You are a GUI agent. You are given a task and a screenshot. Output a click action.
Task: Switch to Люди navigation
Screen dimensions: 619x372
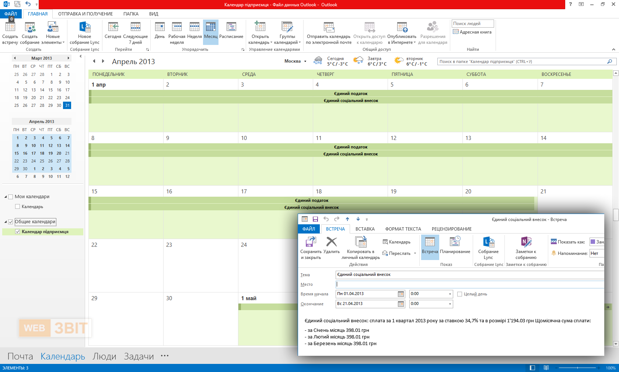click(x=104, y=357)
